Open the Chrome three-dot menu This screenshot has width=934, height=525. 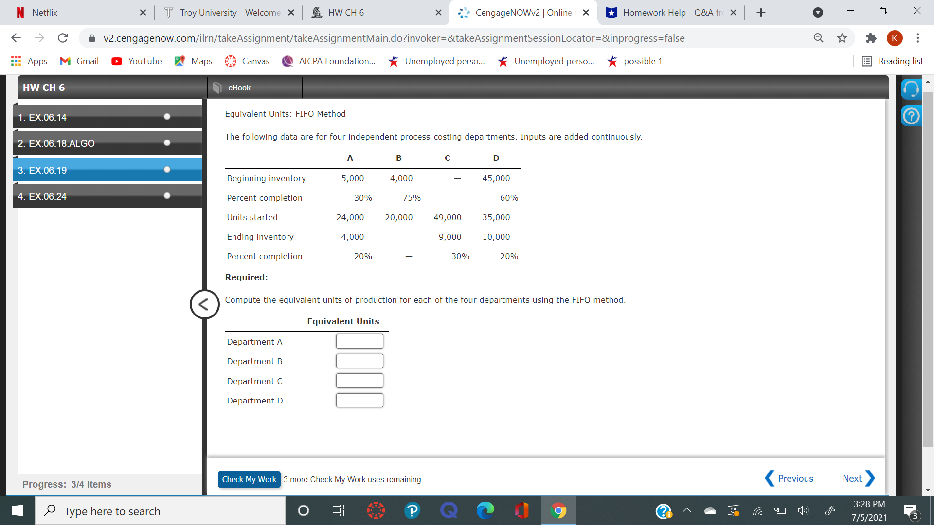(917, 38)
